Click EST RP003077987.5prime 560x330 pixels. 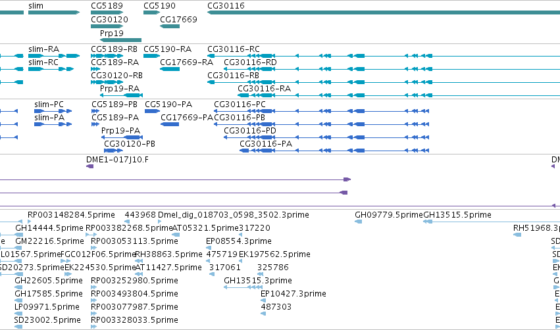134,307
